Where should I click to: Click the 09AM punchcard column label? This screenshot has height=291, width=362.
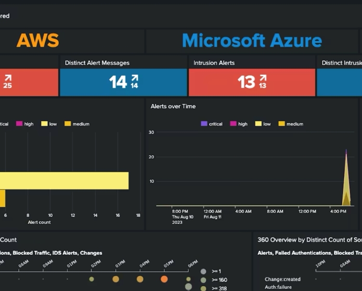click(48, 264)
